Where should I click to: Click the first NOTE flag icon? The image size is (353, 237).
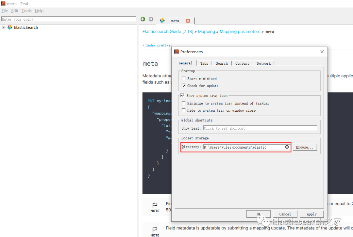click(x=155, y=205)
